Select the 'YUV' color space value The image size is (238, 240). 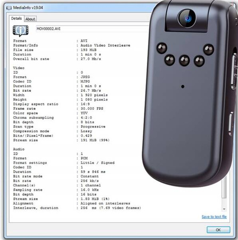click(84, 113)
